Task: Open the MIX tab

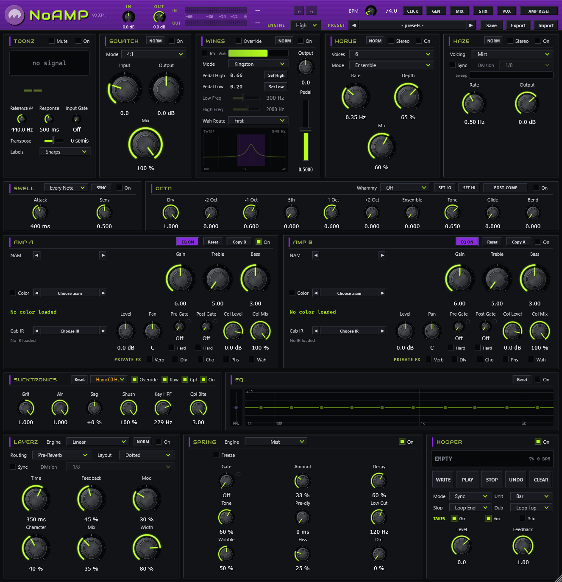Action: (459, 11)
